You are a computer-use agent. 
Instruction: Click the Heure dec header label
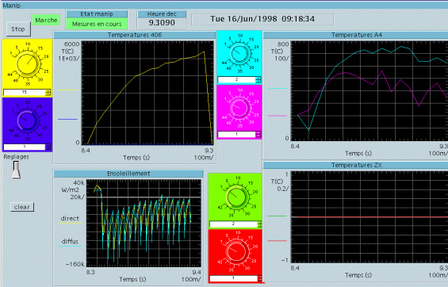pos(162,14)
